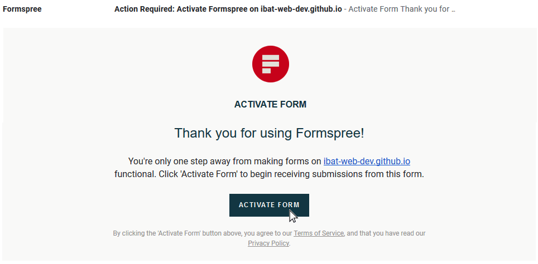Click the dark Activate Form button
The image size is (538, 264).
[269, 205]
